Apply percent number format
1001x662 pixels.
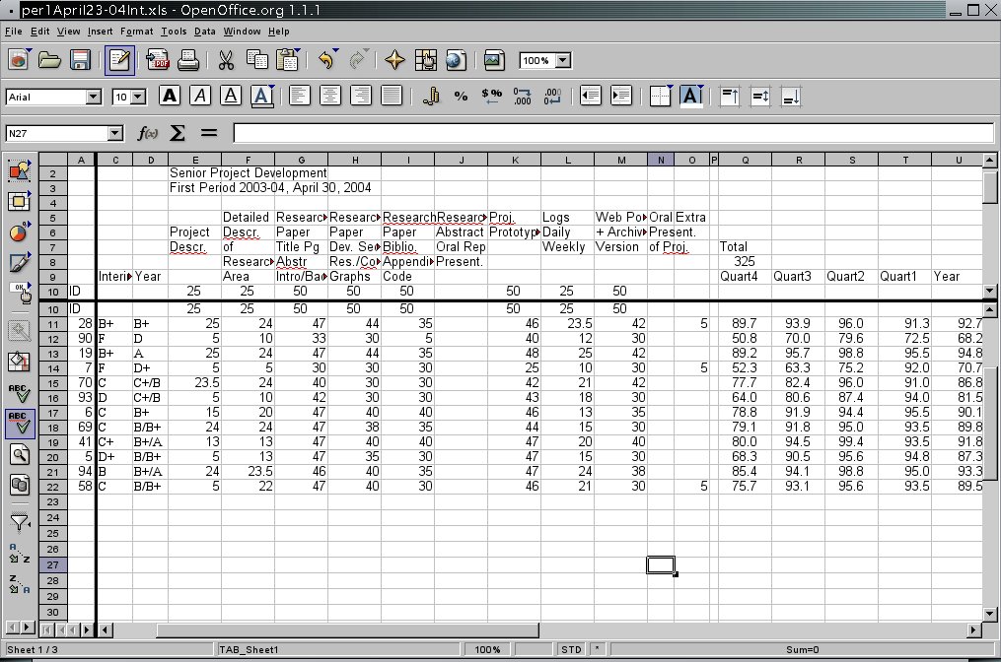(x=461, y=97)
